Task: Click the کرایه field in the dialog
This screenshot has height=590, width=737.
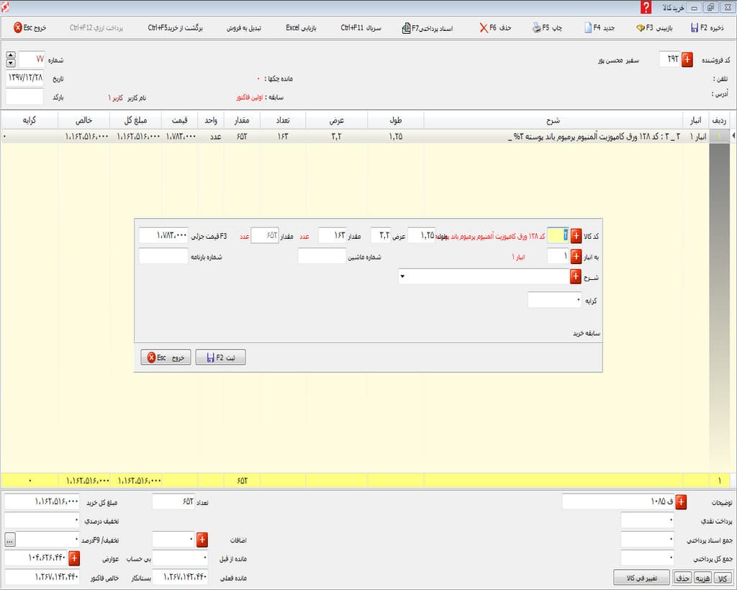Action: 555,300
